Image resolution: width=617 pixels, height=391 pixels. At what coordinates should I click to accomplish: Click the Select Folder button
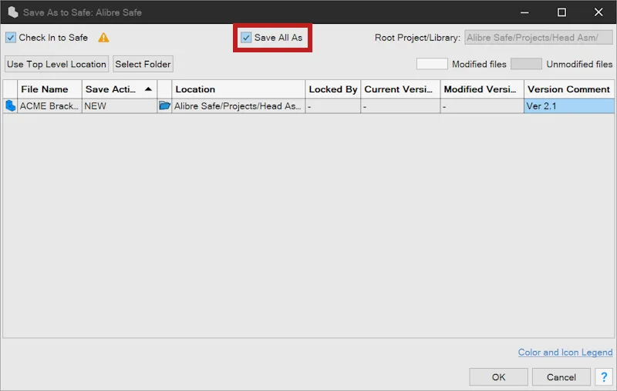point(143,64)
